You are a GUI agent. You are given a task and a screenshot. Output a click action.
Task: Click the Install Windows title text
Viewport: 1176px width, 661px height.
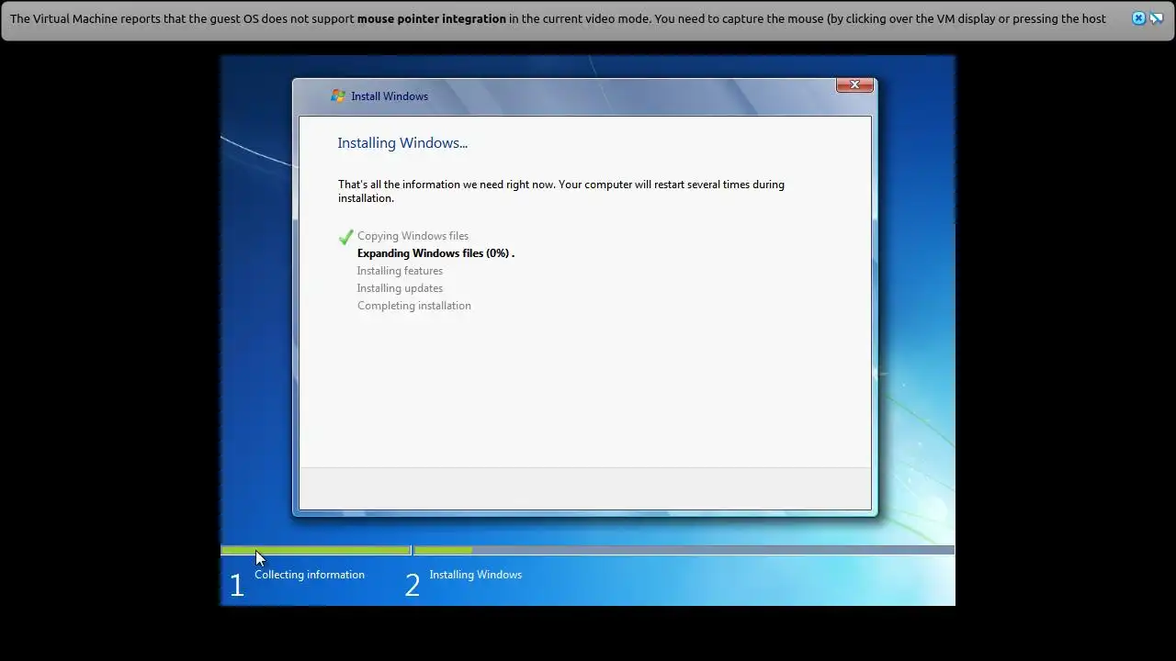[x=390, y=96]
